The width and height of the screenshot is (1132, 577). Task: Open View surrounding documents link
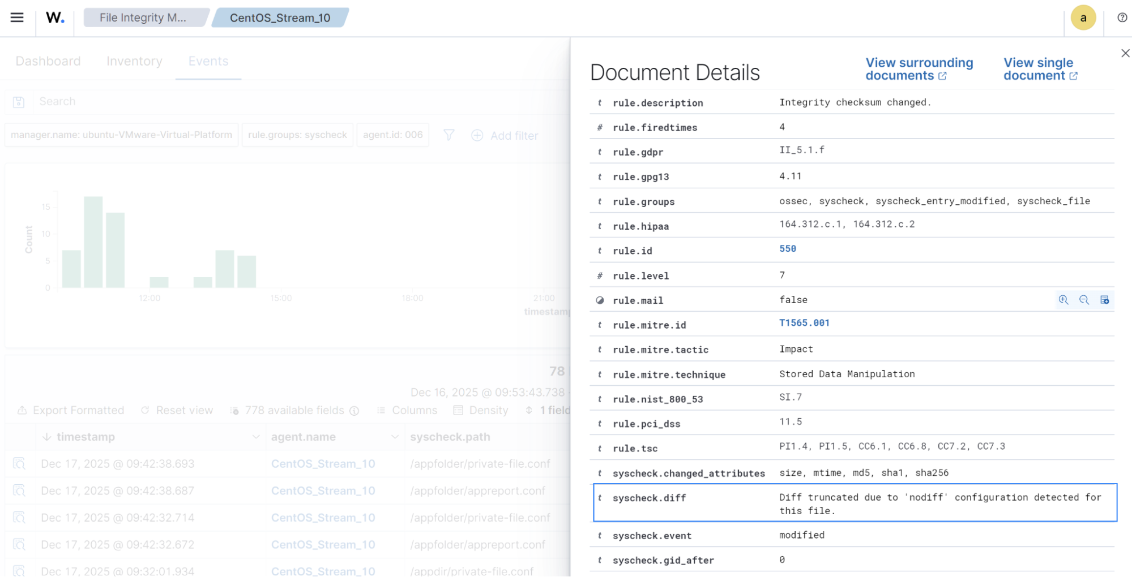point(919,68)
